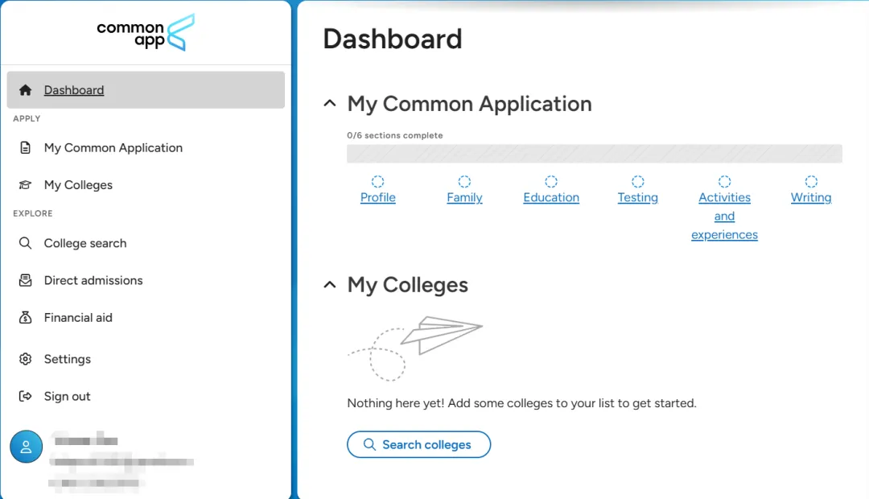Screen dimensions: 869x499
Task: Open the Writing section link
Action: [811, 197]
